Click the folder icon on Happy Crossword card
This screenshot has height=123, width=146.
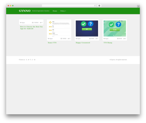[x=77, y=39]
